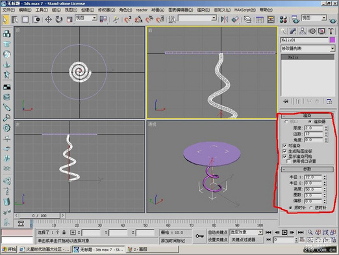The width and height of the screenshot is (339, 255).
Task: Click the Zoom magnifier viewport control
Action: (x=310, y=232)
